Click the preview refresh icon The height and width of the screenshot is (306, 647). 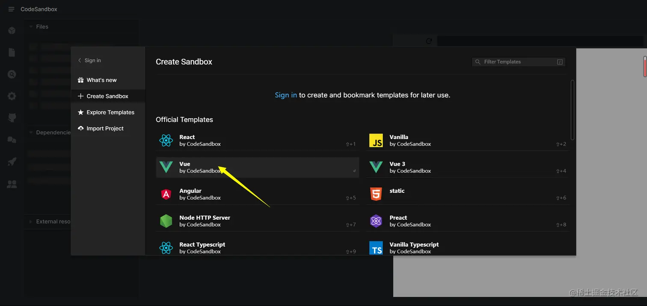point(429,41)
